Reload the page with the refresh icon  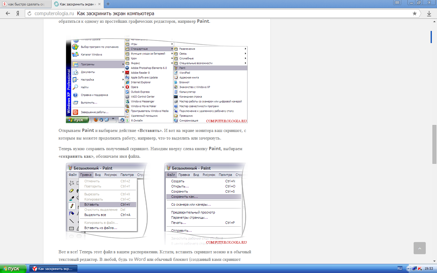pos(29,13)
